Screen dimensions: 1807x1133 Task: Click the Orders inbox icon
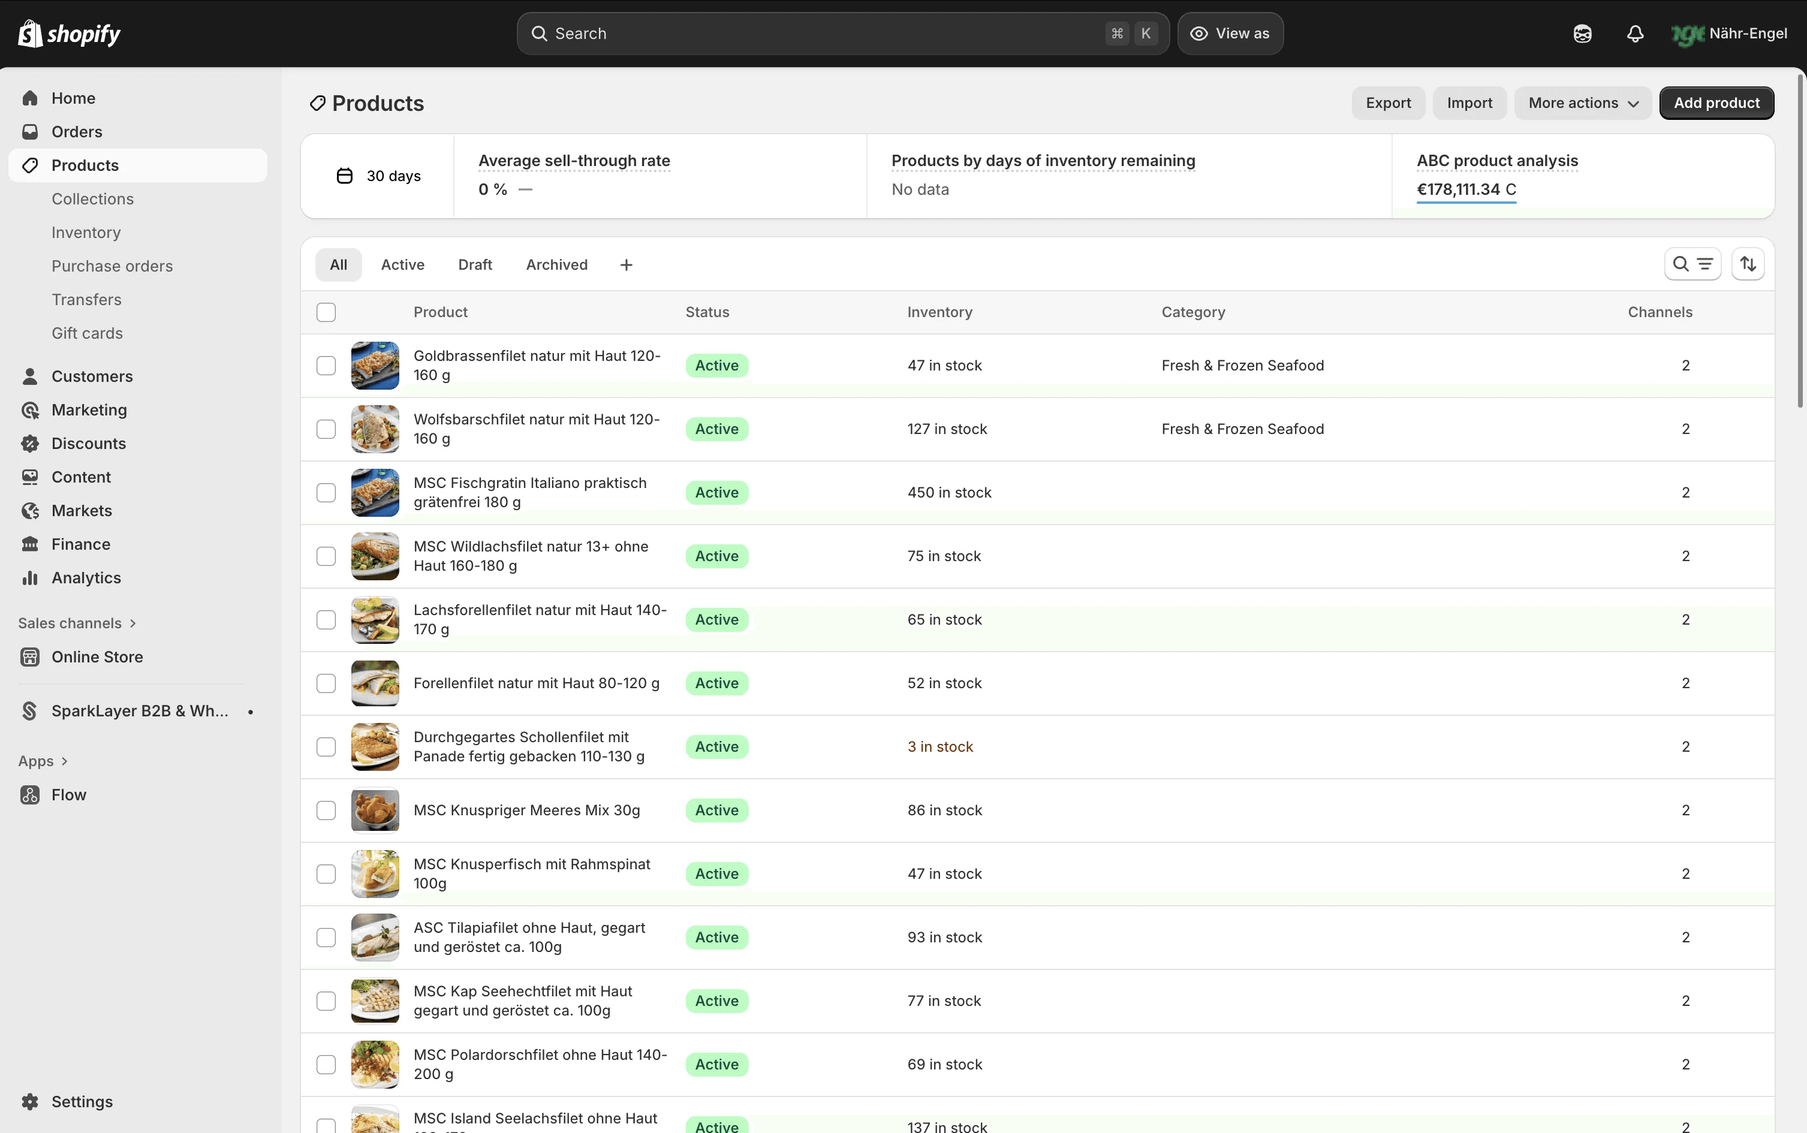[30, 132]
